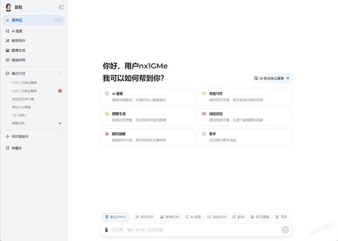Screen dimensions: 338x241
Task: Open the 更多 skills chip below
Action: point(281,217)
